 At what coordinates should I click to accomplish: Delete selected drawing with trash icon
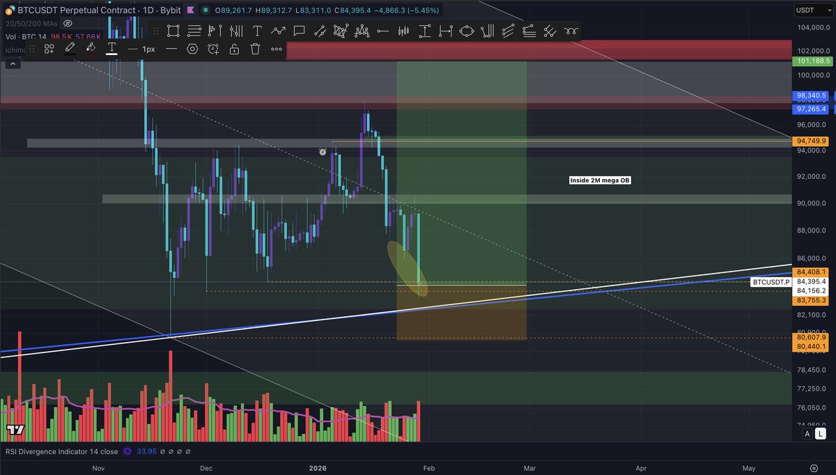pyautogui.click(x=255, y=49)
